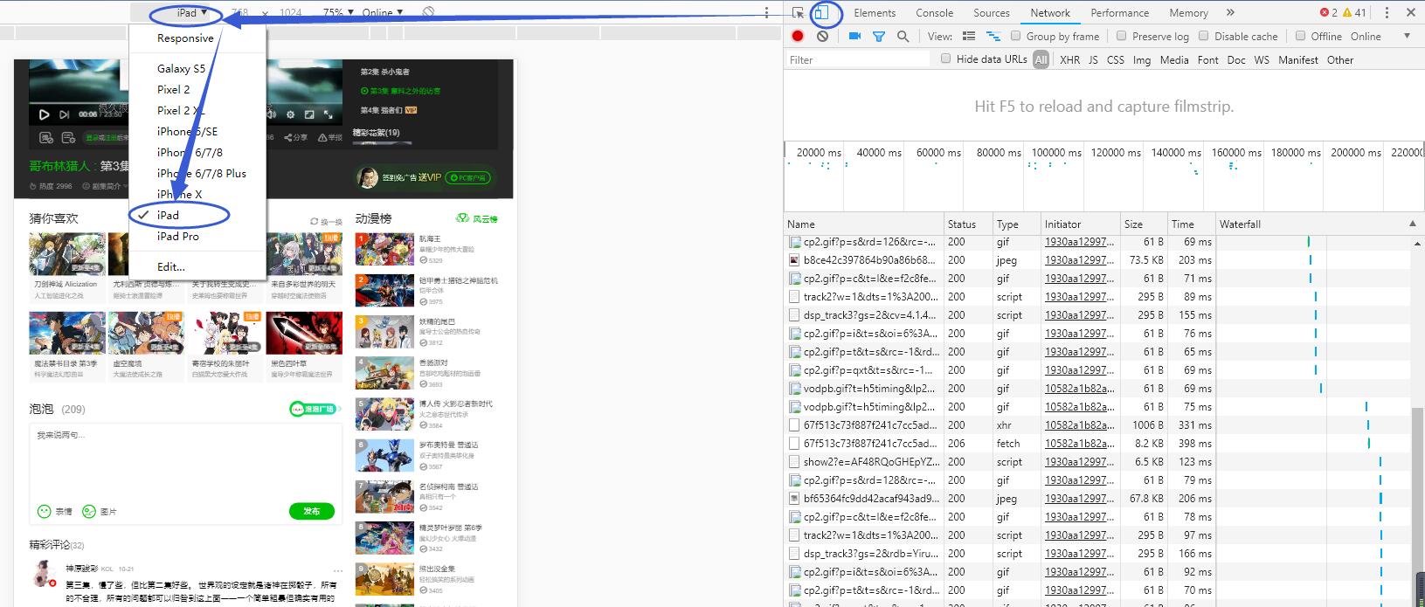Open the Online throttling dropdown in device toolbar
Viewport: 1425px width, 607px height.
pos(383,13)
